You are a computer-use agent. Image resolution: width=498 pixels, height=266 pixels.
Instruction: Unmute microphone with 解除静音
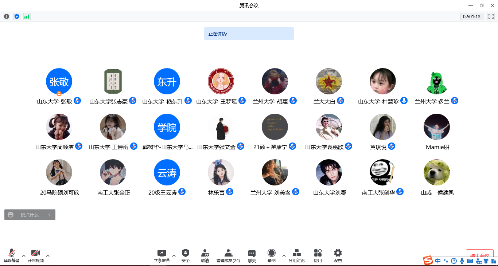pos(12,255)
